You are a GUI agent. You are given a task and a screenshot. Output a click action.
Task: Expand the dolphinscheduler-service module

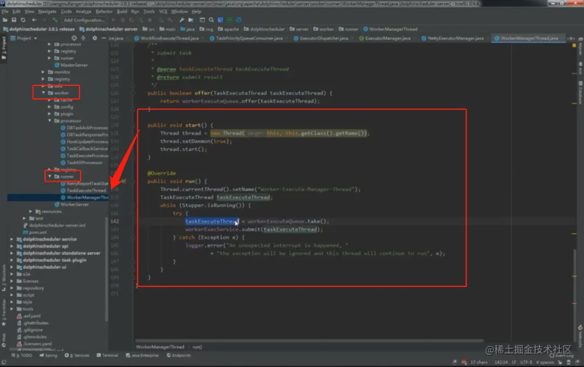tap(12, 239)
